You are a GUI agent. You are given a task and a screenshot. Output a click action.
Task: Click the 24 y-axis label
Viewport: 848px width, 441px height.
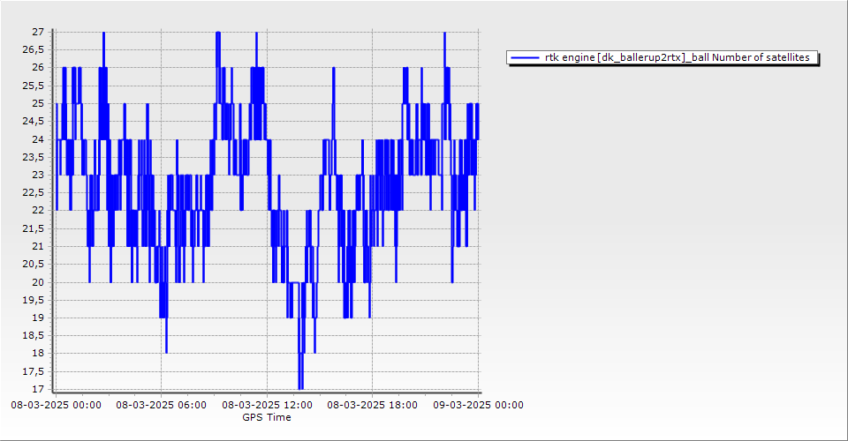point(38,139)
